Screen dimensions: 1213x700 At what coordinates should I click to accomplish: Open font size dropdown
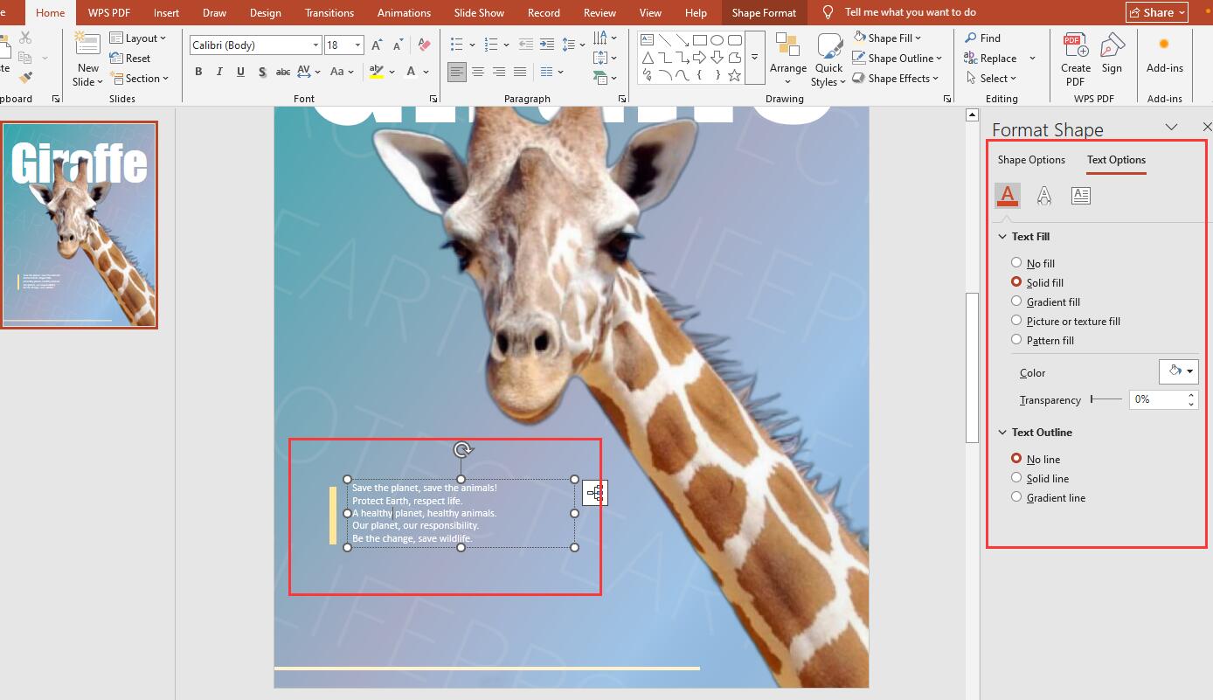(357, 45)
